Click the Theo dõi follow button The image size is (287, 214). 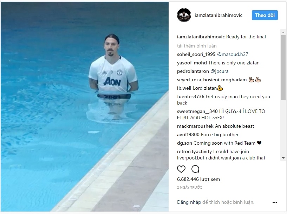[x=265, y=15]
